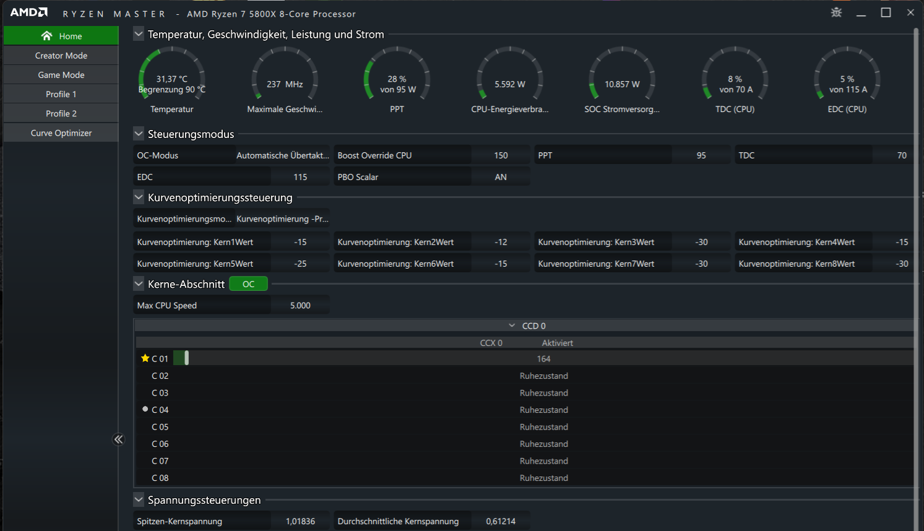Click Kern2Wert value -12
The image size is (924, 531).
[x=501, y=242]
